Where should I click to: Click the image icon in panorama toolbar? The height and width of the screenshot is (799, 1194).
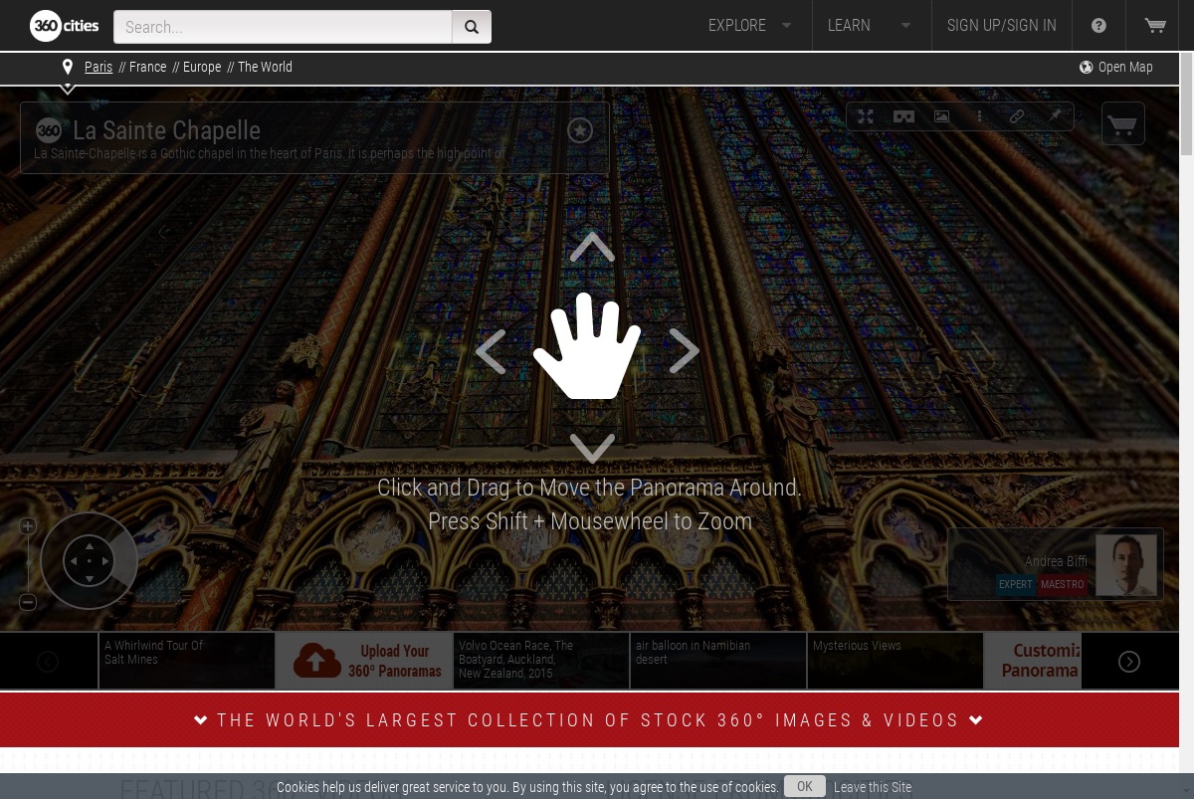pos(941,116)
